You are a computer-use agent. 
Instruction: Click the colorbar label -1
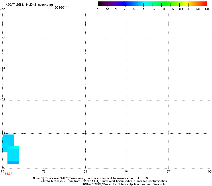[142, 9]
